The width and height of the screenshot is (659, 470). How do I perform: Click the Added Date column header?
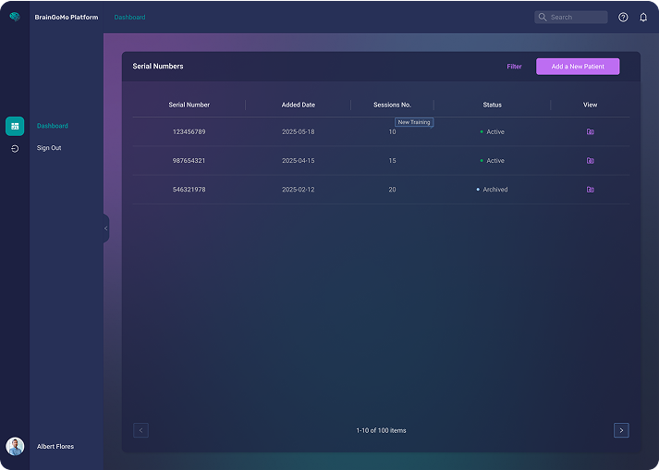click(298, 105)
